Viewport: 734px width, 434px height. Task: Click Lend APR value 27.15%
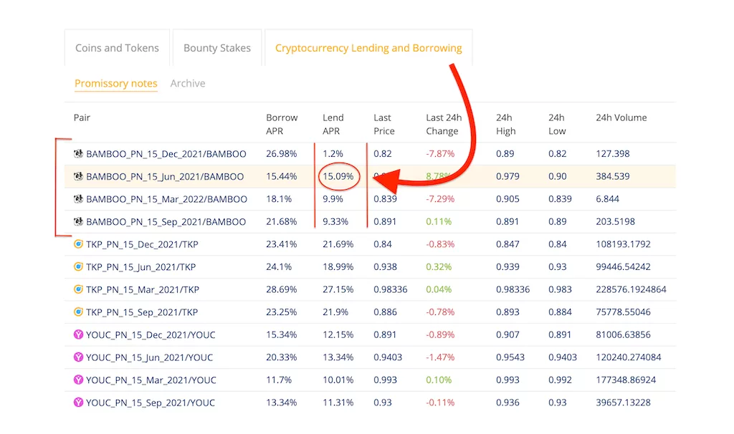pos(338,289)
